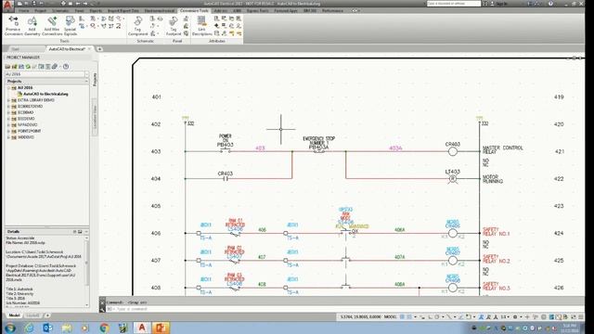
Task: Expand the IECDEMO project node
Action: (x=8, y=112)
